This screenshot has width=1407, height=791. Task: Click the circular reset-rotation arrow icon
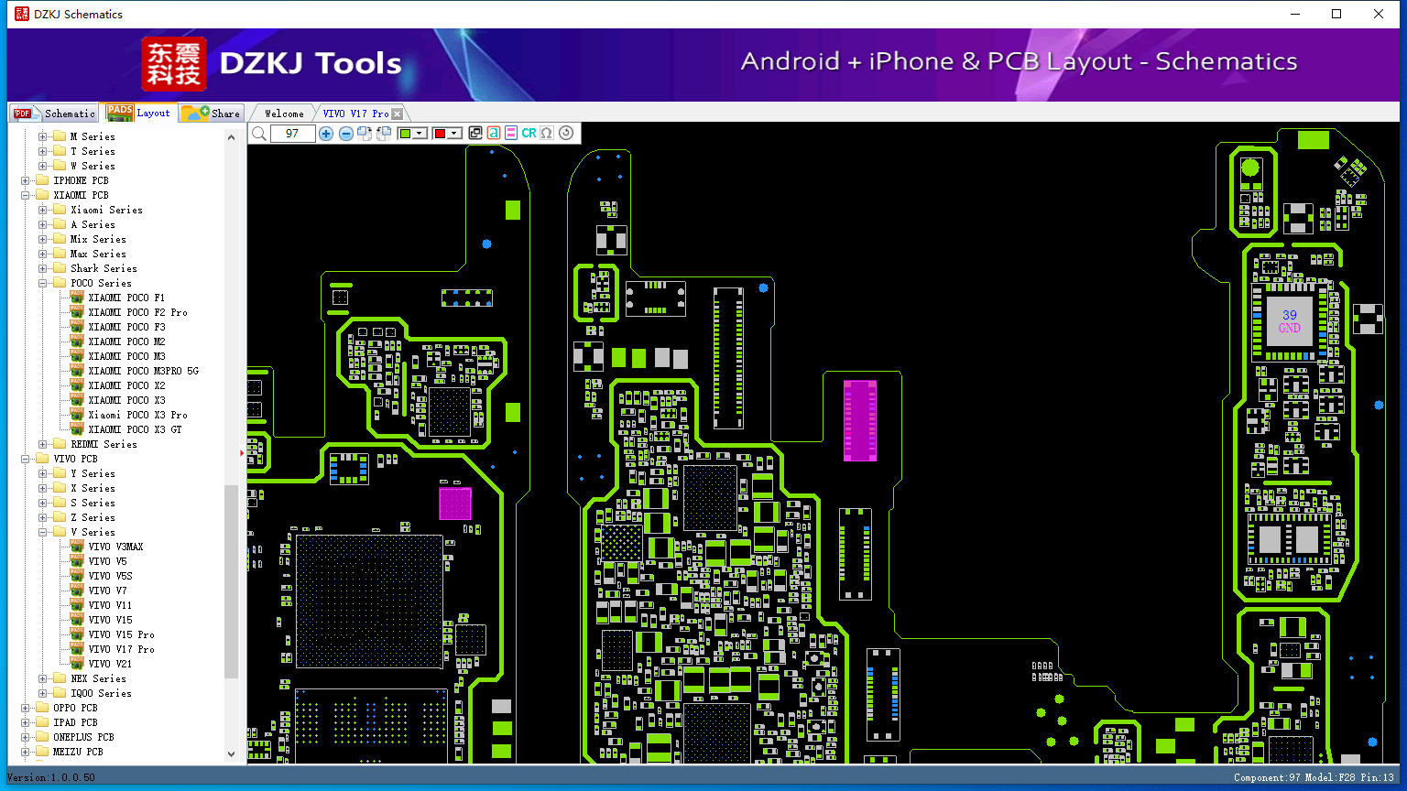click(x=566, y=134)
